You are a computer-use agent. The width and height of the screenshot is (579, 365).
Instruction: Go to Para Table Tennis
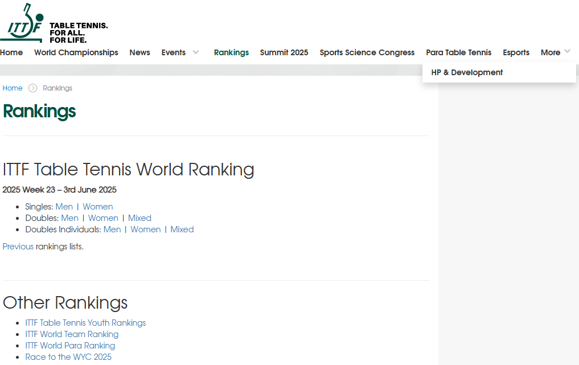point(459,52)
